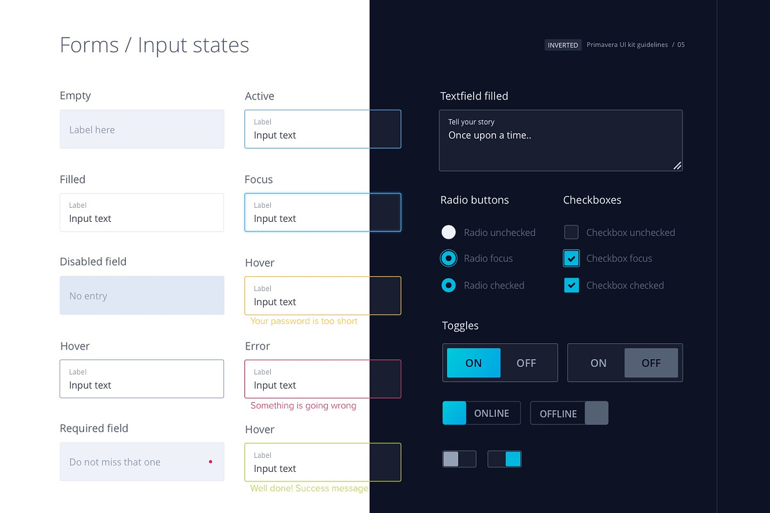Click the grey highlighted OFF toggle segment
This screenshot has height=513, width=770.
coord(651,363)
